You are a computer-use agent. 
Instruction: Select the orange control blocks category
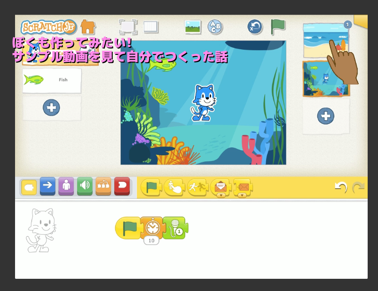coord(103,186)
